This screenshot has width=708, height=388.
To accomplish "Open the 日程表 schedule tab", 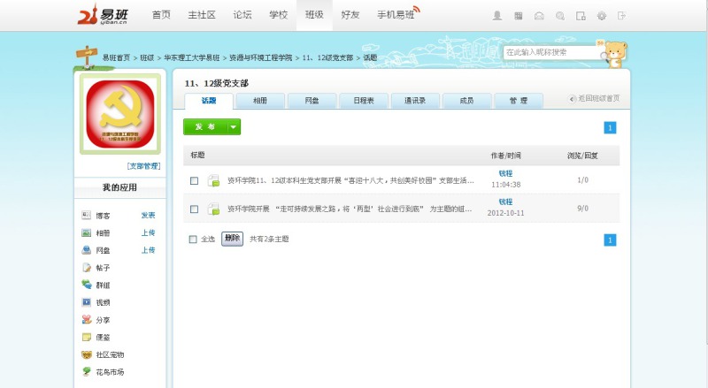I will click(363, 101).
